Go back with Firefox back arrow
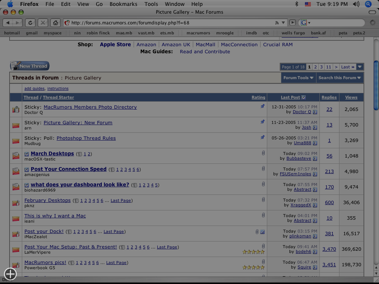Screen dimensions: 379x284 point(8,23)
